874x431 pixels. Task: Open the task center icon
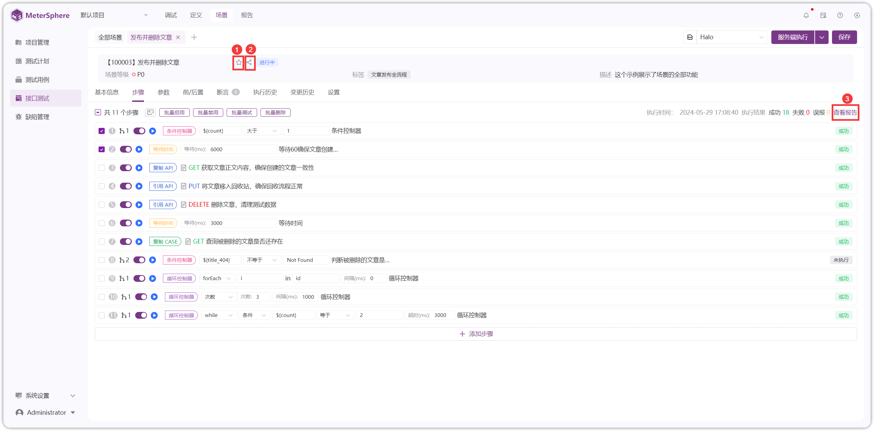823,15
